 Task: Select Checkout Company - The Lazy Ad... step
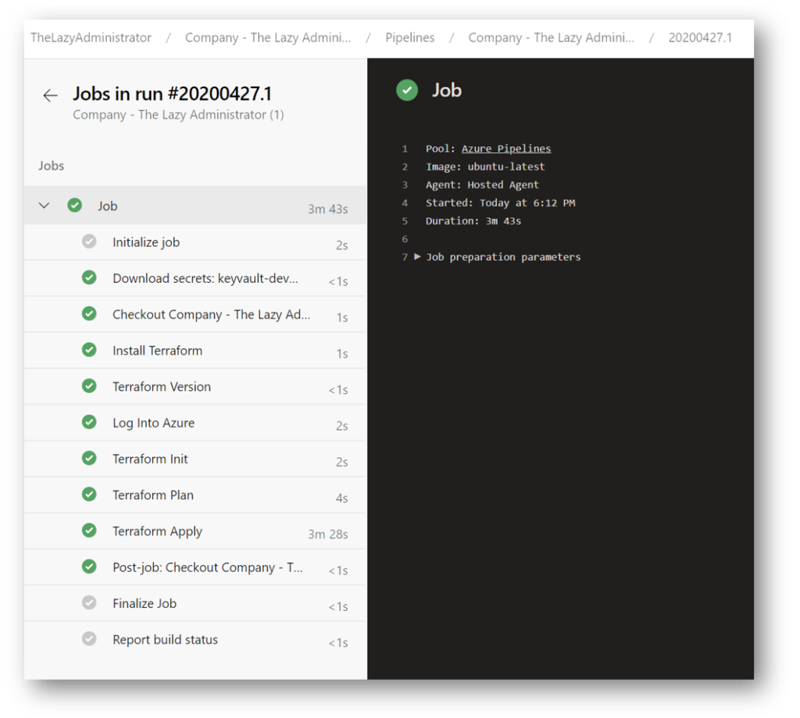(195, 314)
